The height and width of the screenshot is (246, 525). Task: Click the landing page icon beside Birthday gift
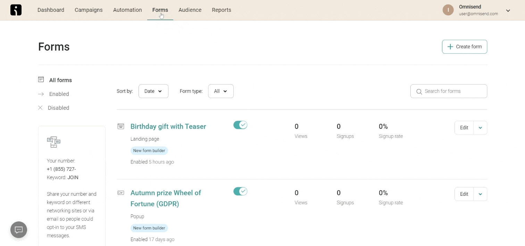pyautogui.click(x=121, y=126)
